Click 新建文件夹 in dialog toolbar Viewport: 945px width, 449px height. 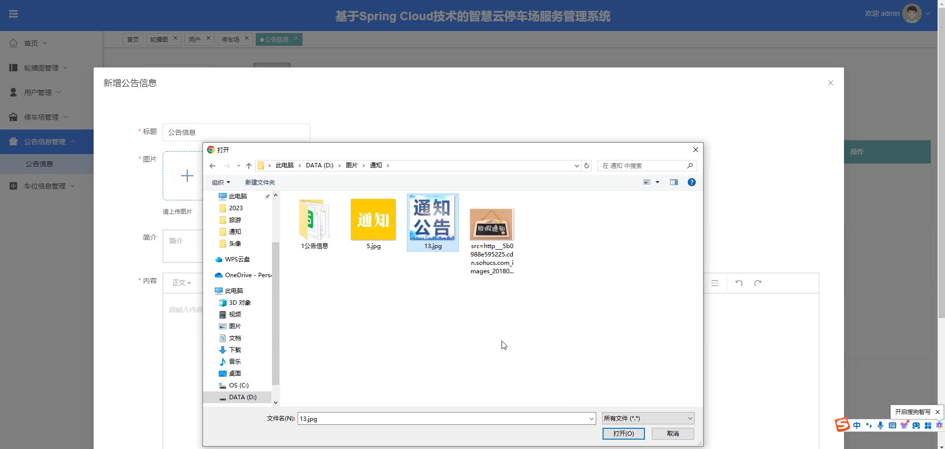pyautogui.click(x=260, y=183)
